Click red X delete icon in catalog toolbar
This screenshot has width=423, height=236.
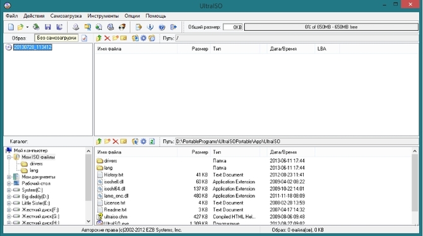[116, 141]
